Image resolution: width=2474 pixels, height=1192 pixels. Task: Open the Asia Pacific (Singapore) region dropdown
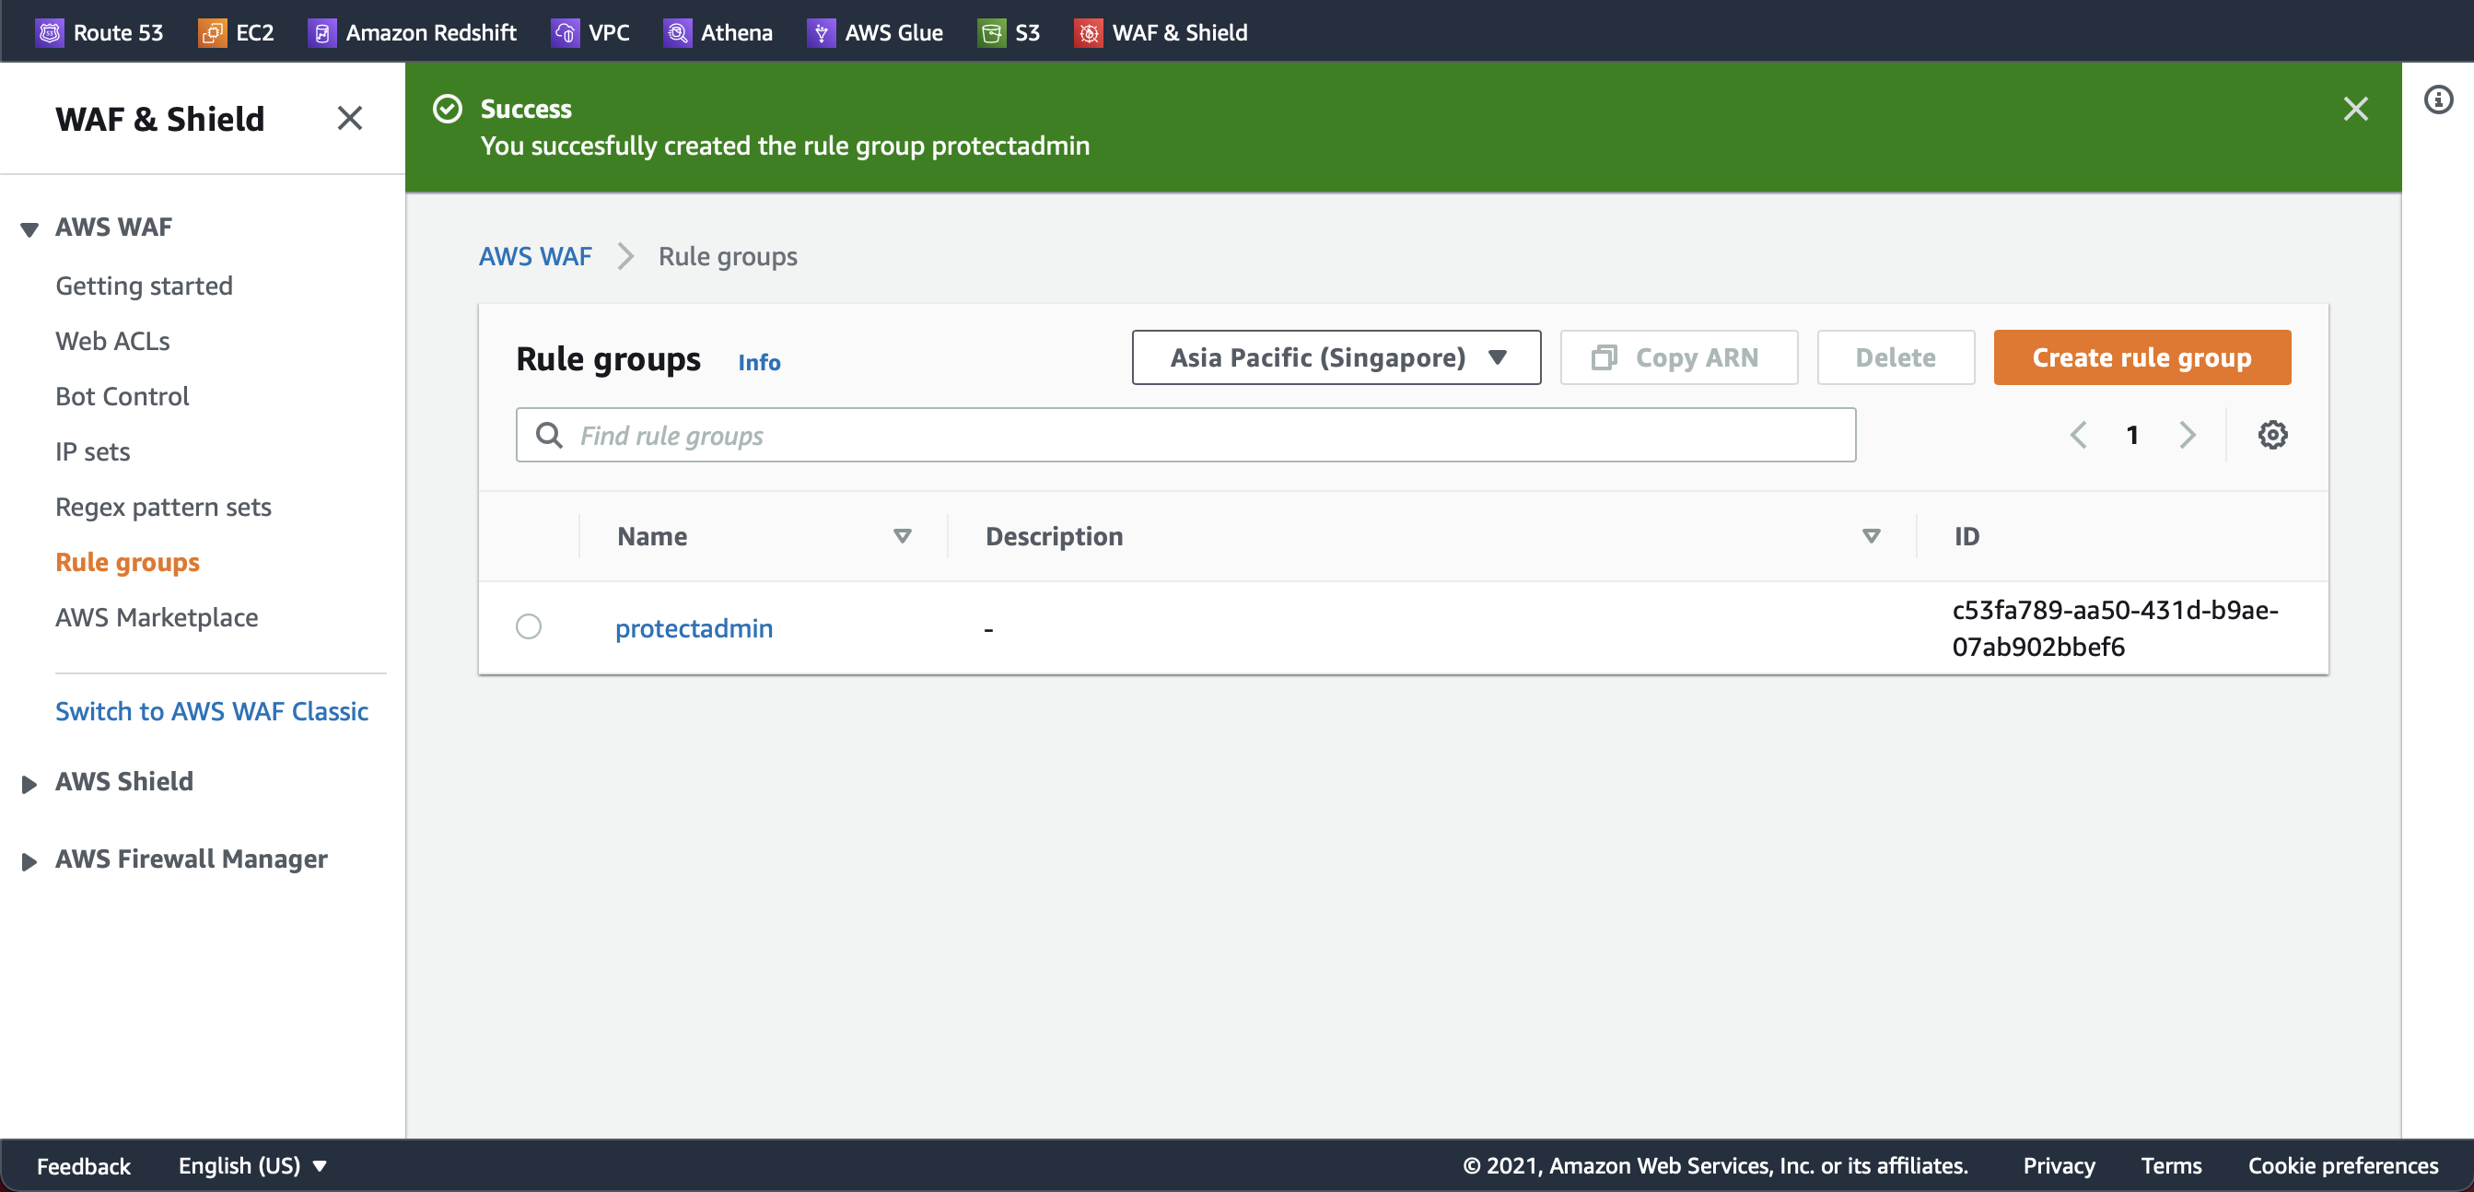(1336, 357)
